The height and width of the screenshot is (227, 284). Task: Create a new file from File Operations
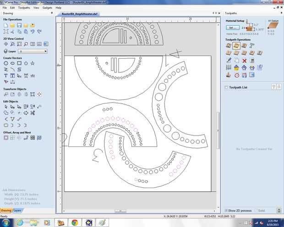point(6,25)
